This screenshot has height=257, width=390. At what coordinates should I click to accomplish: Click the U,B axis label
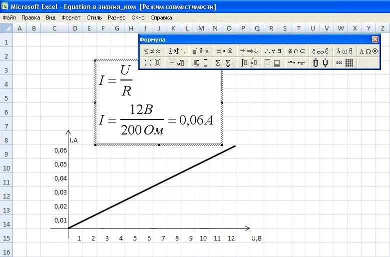coord(257,238)
